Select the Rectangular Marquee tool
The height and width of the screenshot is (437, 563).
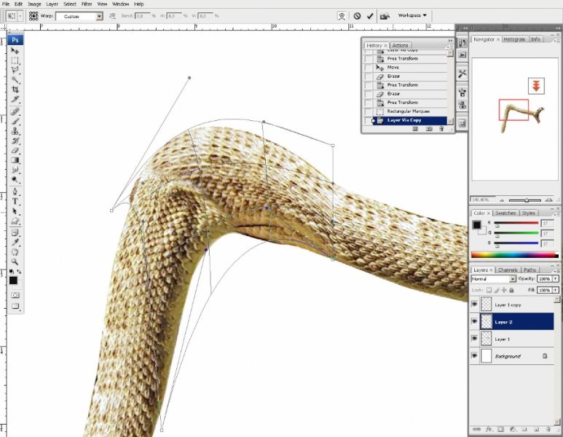(15, 60)
